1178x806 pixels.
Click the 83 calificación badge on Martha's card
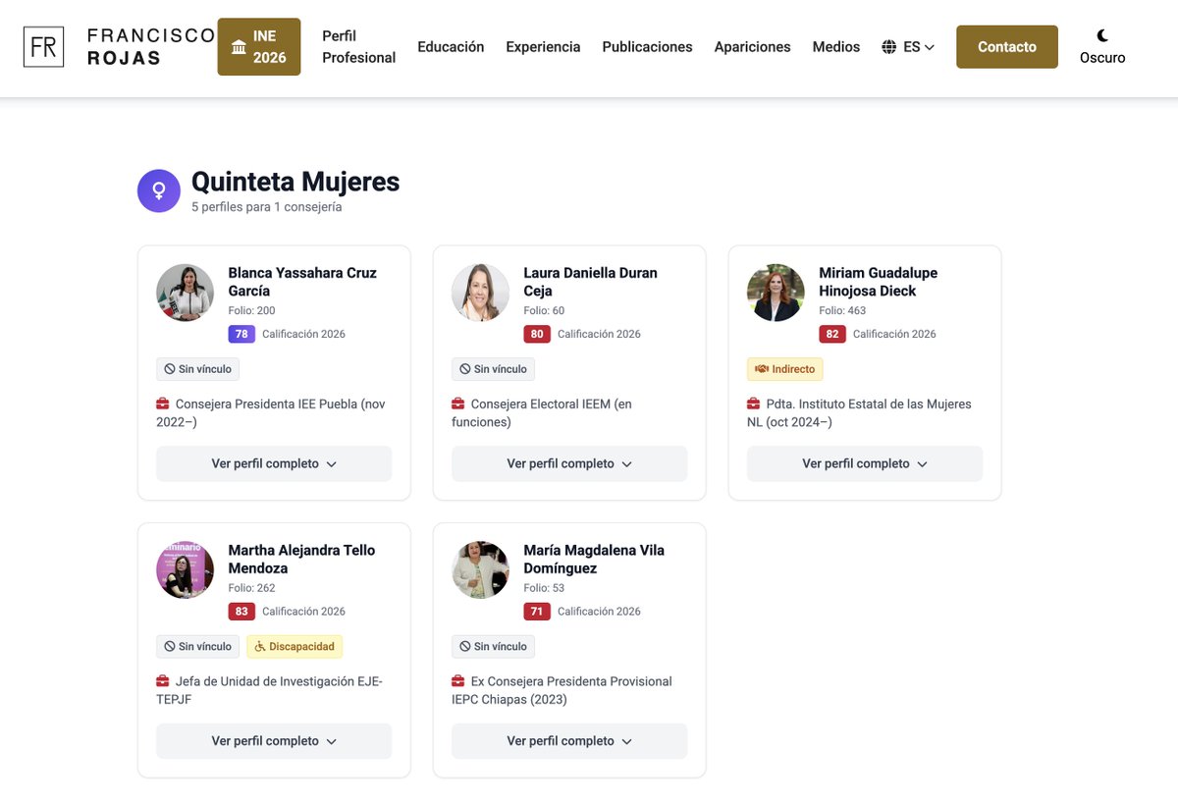point(241,611)
